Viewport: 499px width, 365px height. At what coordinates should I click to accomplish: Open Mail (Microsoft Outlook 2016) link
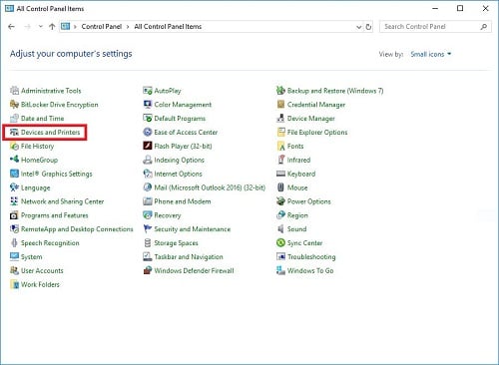pos(210,187)
